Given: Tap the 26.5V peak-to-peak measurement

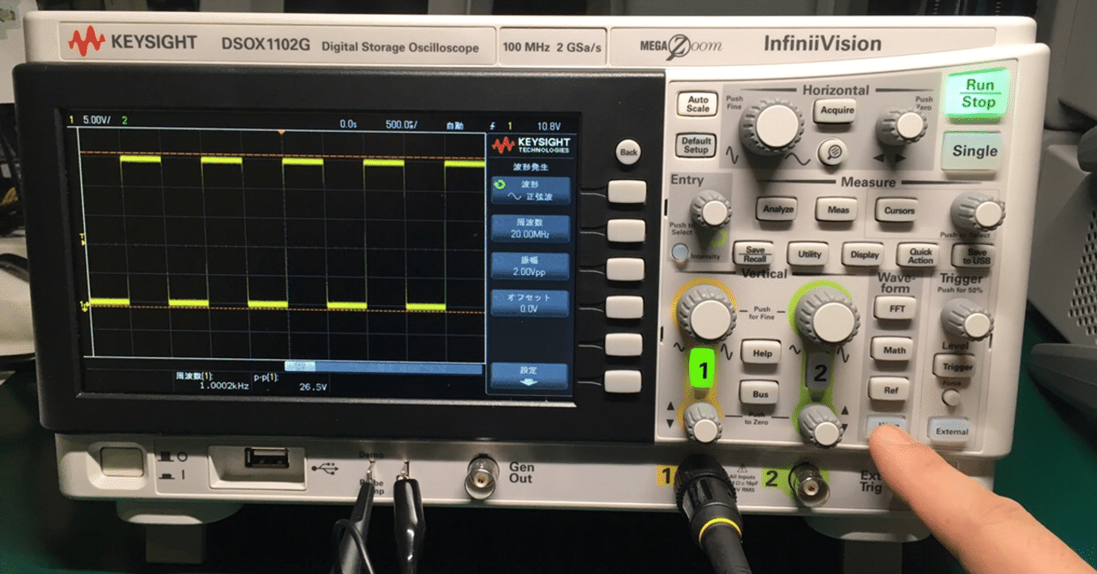Looking at the screenshot, I should point(312,387).
